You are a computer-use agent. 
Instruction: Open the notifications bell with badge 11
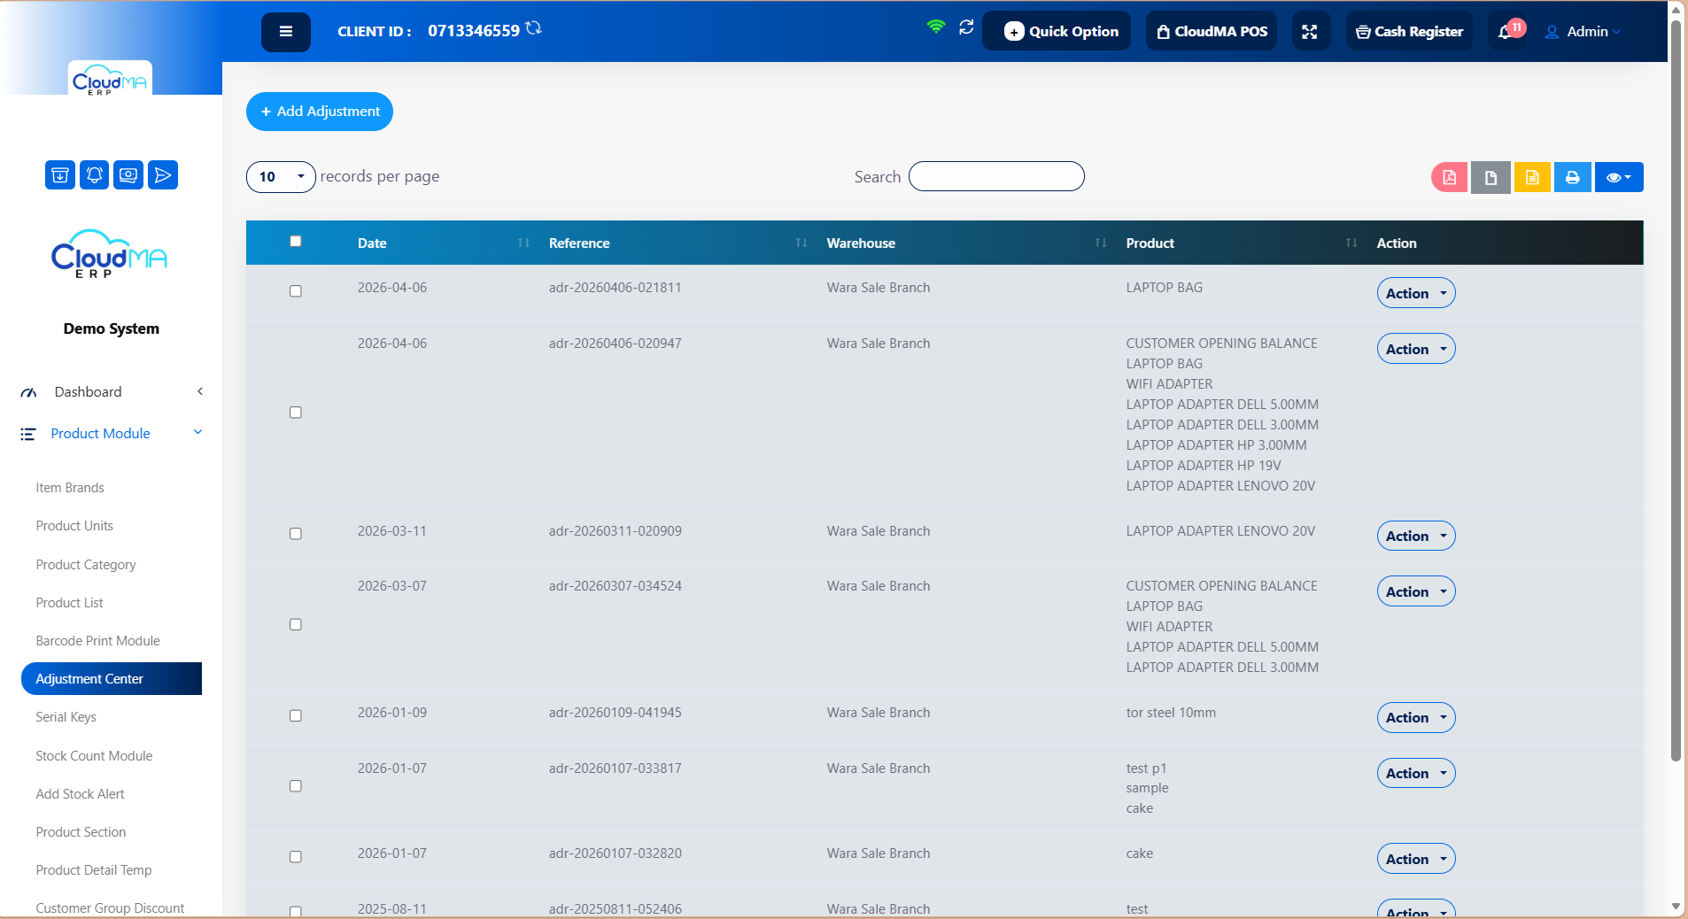click(x=1506, y=32)
